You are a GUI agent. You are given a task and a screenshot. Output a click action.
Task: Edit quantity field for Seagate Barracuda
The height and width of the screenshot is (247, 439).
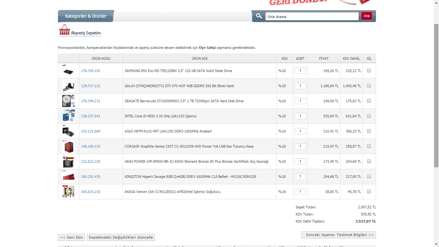300,101
